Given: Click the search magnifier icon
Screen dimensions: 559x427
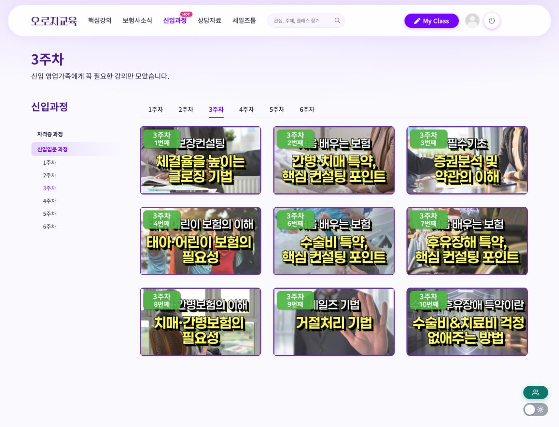Looking at the screenshot, I should point(337,21).
